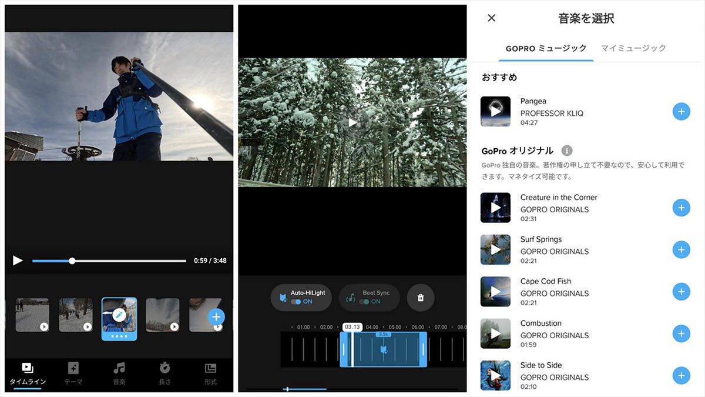Click the PROFESSOR KLIQ artist name
The image size is (705, 397).
click(552, 113)
